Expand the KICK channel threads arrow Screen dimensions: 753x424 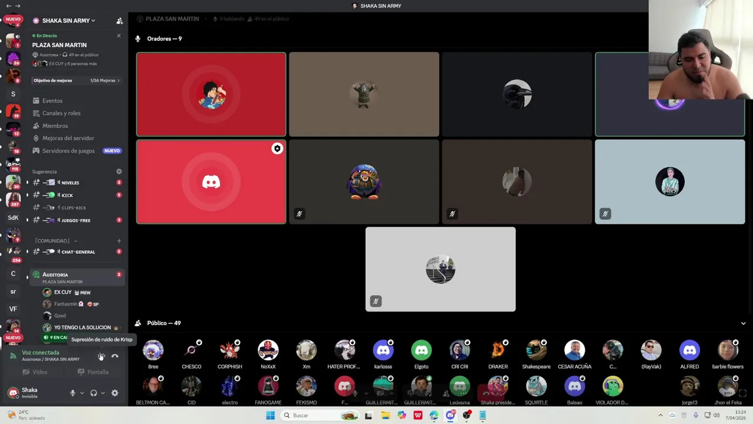coord(27,195)
